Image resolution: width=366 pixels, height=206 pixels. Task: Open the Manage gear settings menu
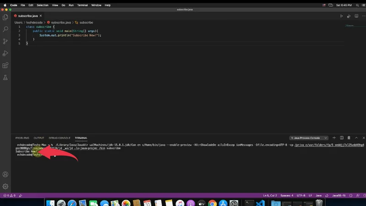click(5, 186)
